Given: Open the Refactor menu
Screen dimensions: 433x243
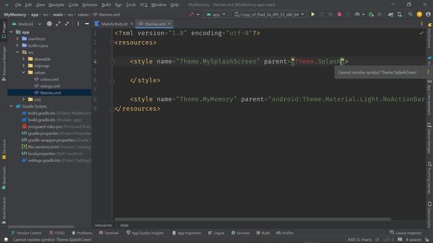Looking at the screenshot, I should click(x=90, y=5).
